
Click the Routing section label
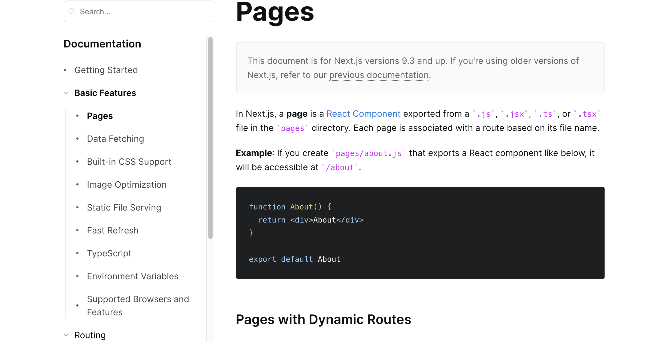(x=90, y=335)
